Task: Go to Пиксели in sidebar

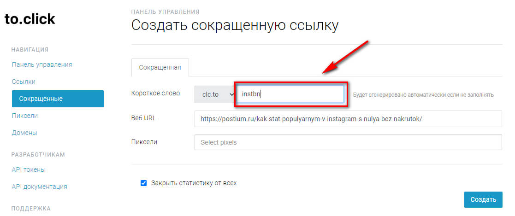Action: (x=24, y=116)
